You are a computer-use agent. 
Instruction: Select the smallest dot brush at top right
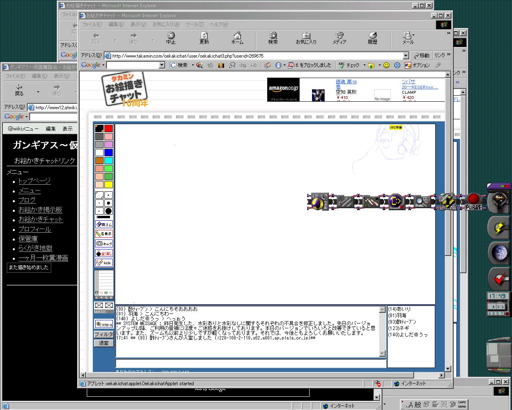coord(108,195)
